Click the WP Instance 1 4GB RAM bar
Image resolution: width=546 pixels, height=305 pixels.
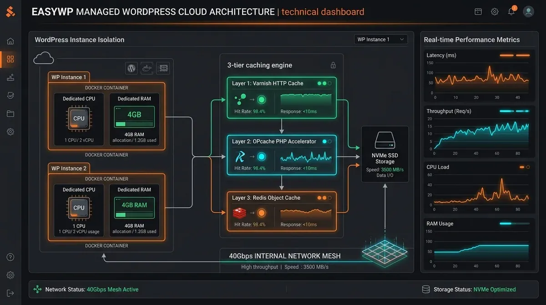[134, 117]
